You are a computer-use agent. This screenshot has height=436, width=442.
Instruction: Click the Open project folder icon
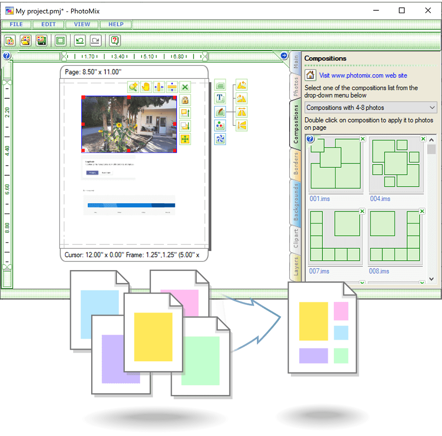26,41
